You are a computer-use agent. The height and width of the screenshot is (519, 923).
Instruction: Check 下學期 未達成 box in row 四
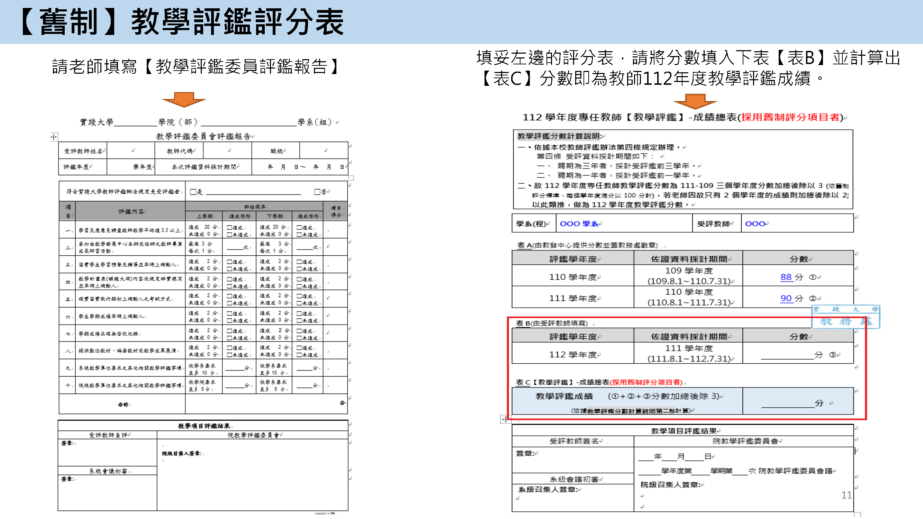(299, 286)
